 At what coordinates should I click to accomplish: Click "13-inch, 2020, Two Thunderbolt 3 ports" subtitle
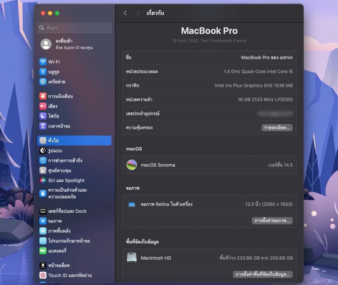[209, 41]
